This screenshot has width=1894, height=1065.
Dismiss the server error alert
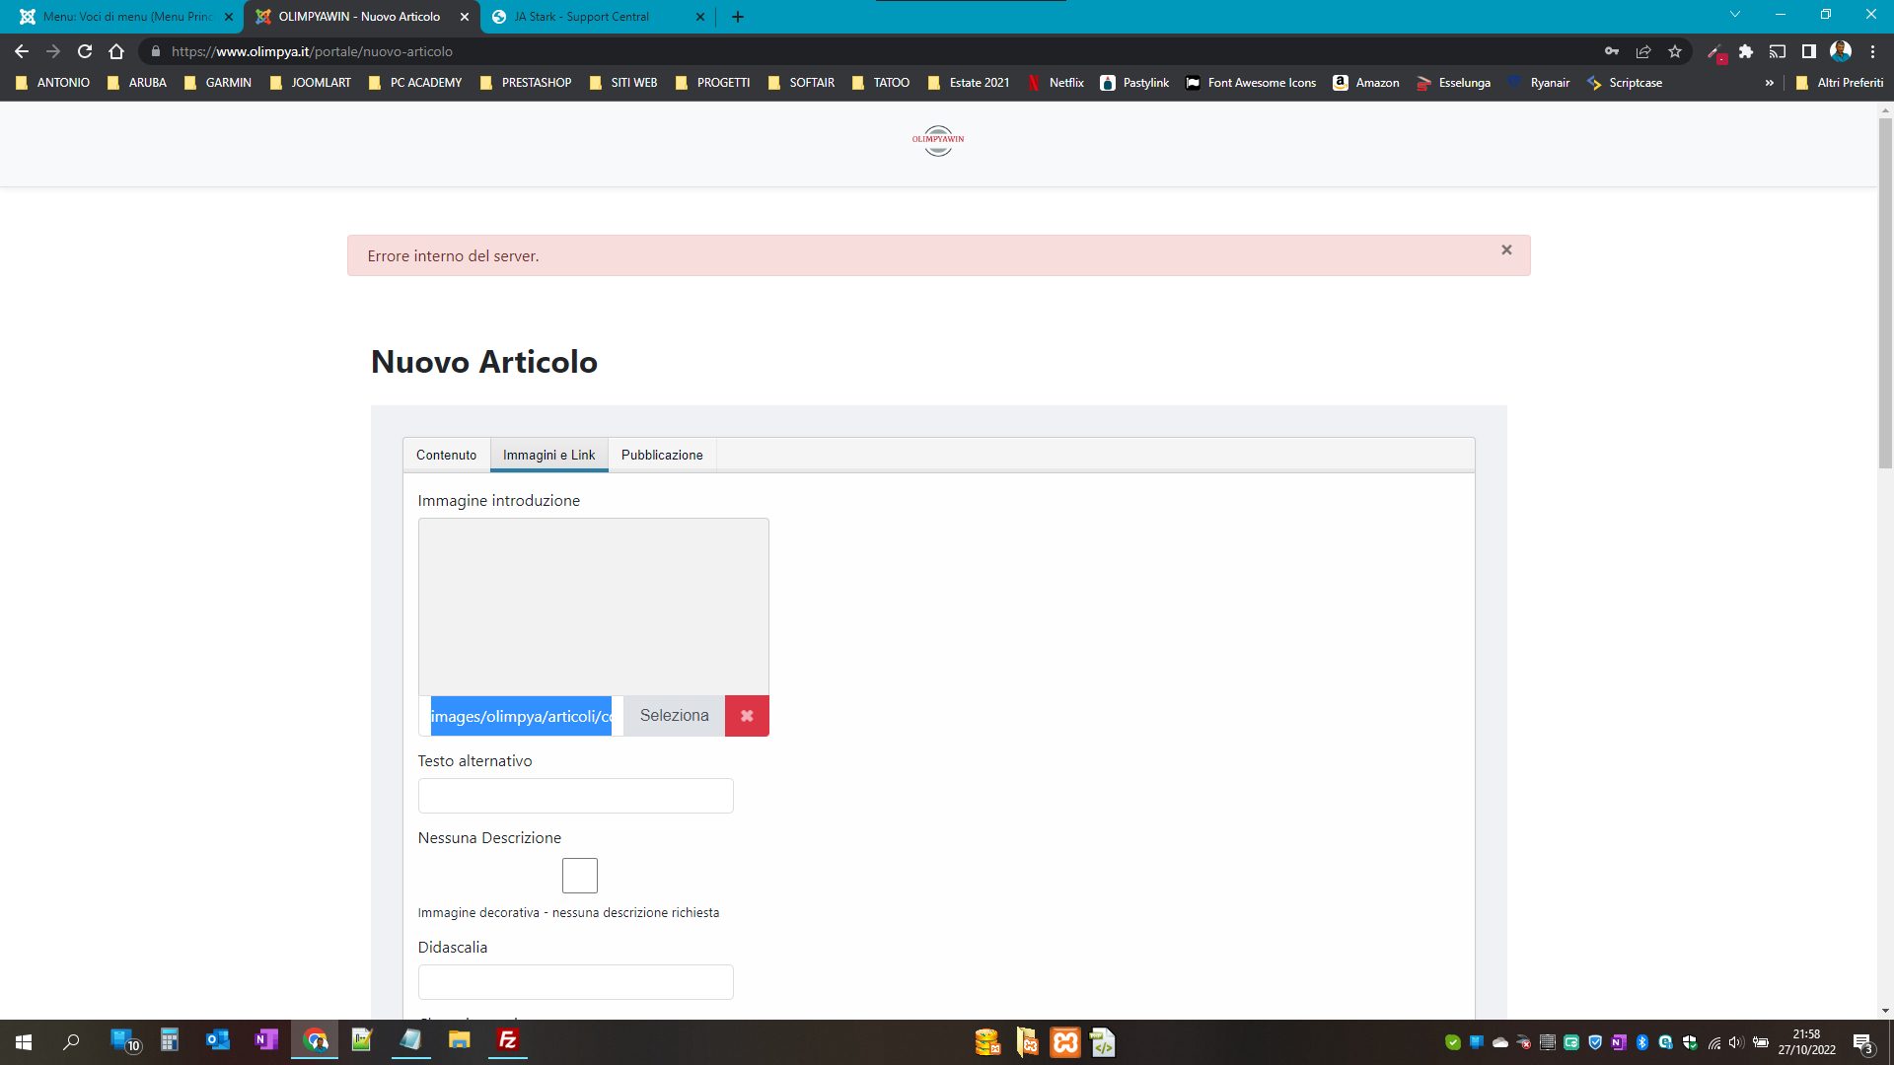1506,250
